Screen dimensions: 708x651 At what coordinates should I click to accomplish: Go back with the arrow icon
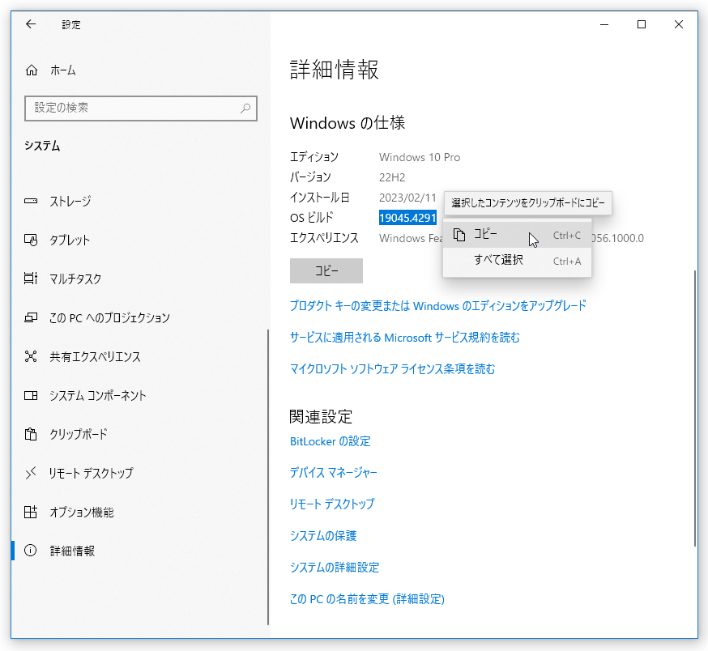(31, 24)
